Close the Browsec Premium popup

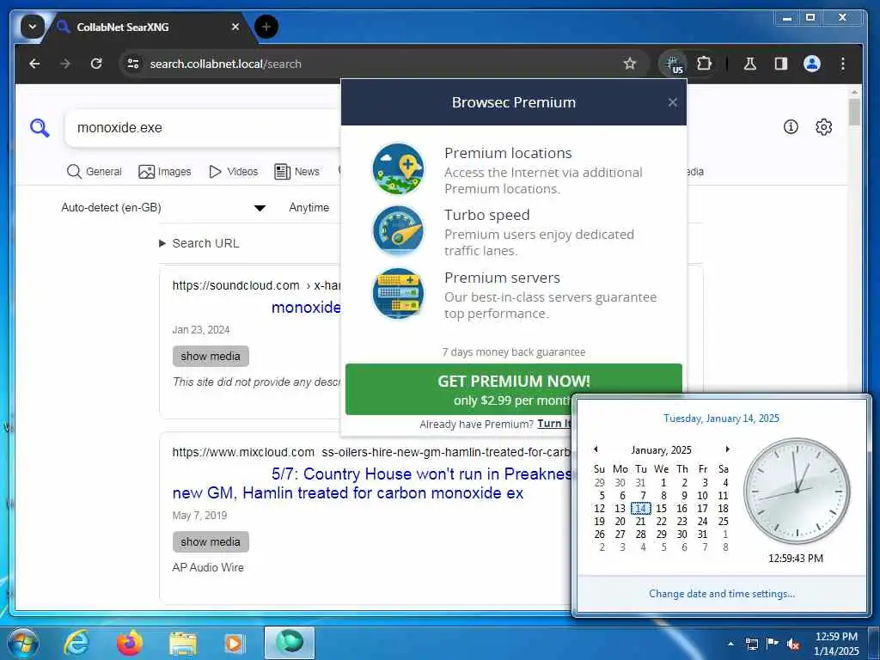(x=672, y=102)
